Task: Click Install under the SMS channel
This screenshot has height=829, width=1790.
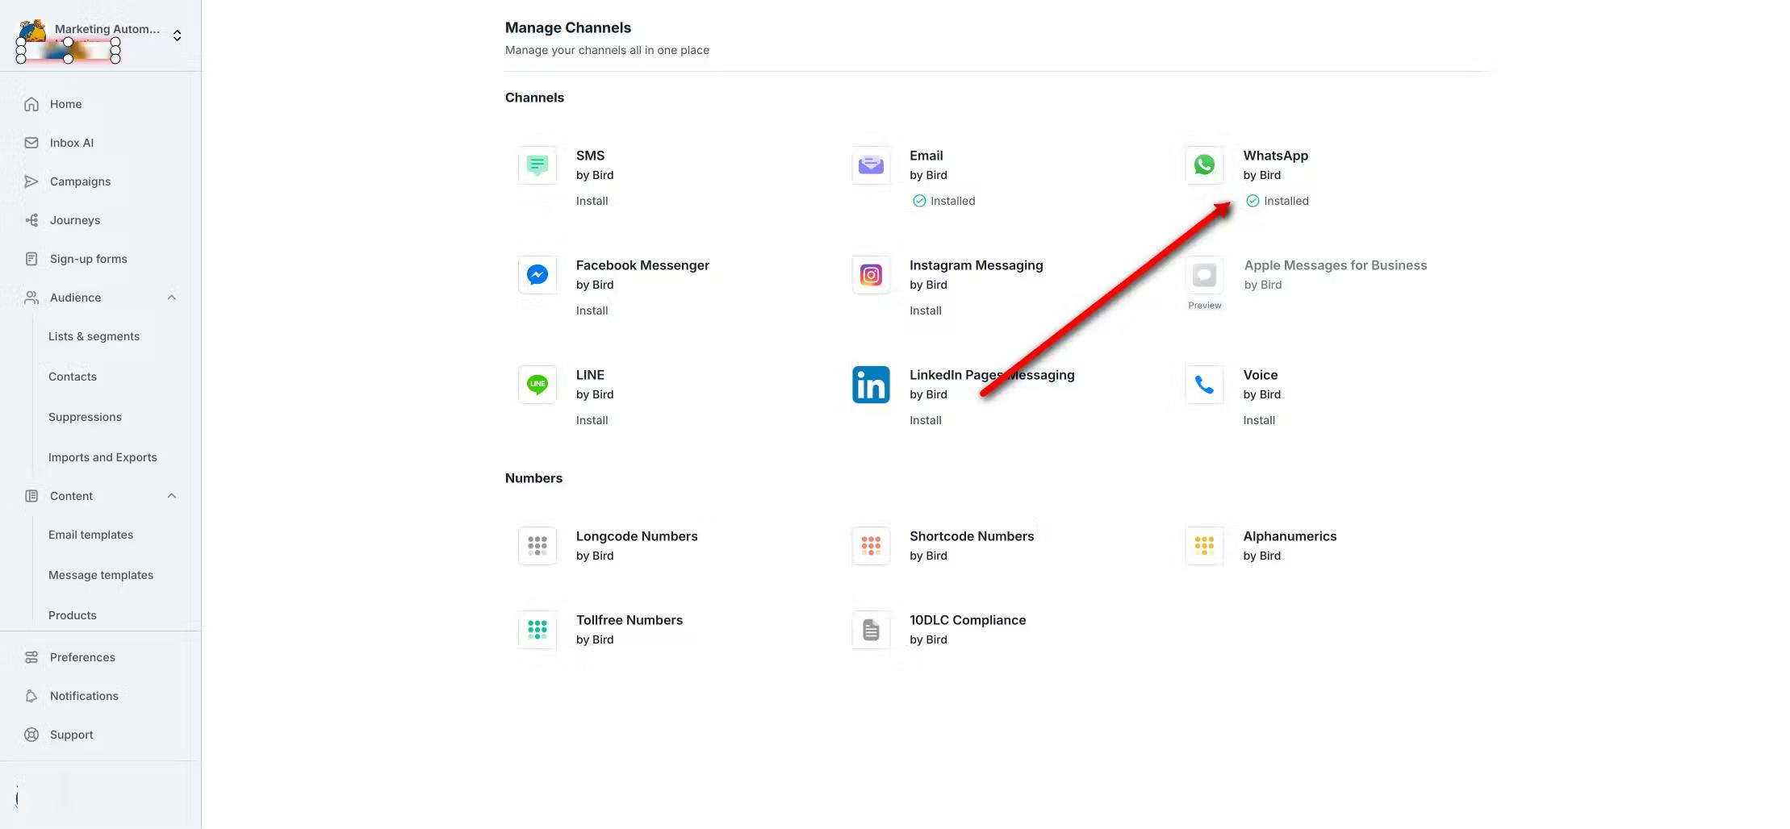Action: click(592, 201)
